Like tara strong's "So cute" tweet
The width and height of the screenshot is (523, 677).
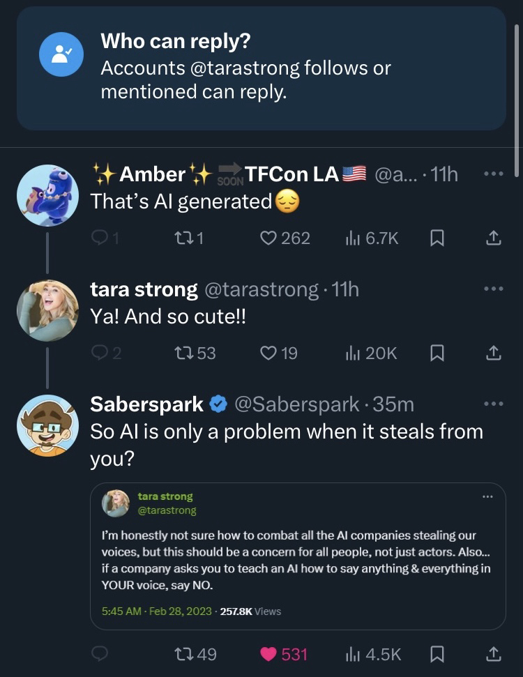click(268, 353)
